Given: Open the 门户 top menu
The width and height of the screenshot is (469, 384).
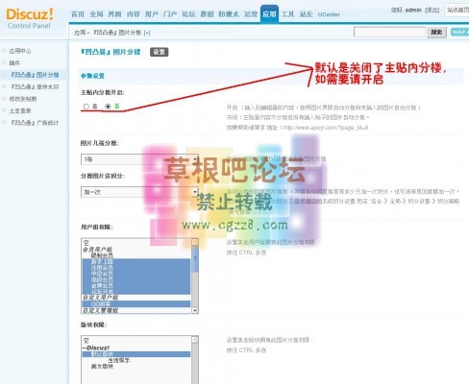Looking at the screenshot, I should (x=170, y=14).
